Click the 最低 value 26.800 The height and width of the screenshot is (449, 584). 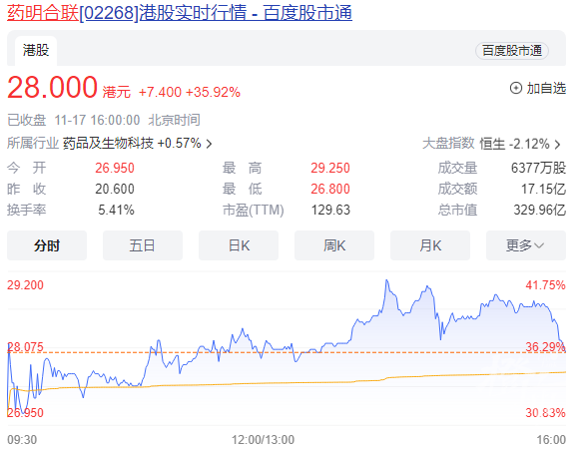pyautogui.click(x=330, y=189)
